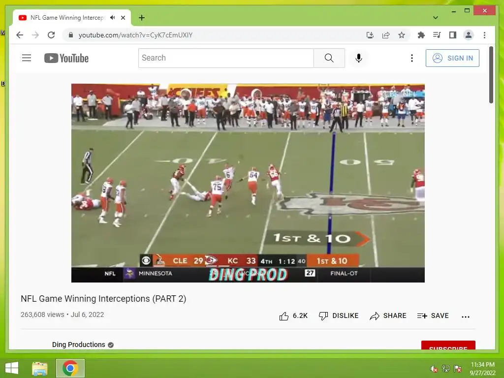Image resolution: width=504 pixels, height=378 pixels.
Task: Mute the tab via speaker icon
Action: click(x=113, y=18)
